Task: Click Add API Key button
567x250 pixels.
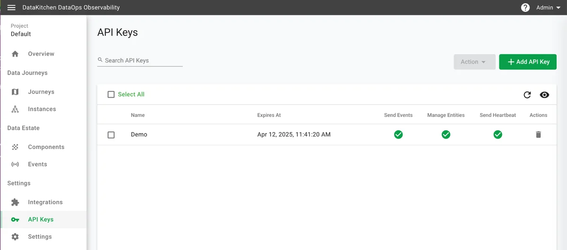Action: 528,62
